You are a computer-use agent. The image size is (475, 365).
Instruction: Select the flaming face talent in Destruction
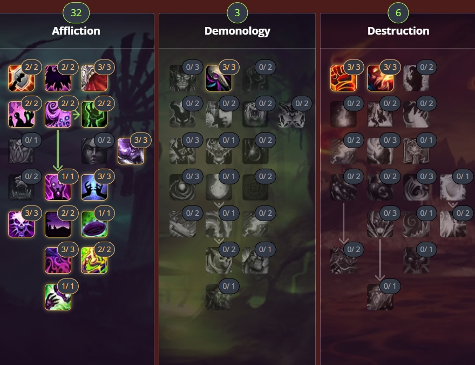tap(380, 78)
